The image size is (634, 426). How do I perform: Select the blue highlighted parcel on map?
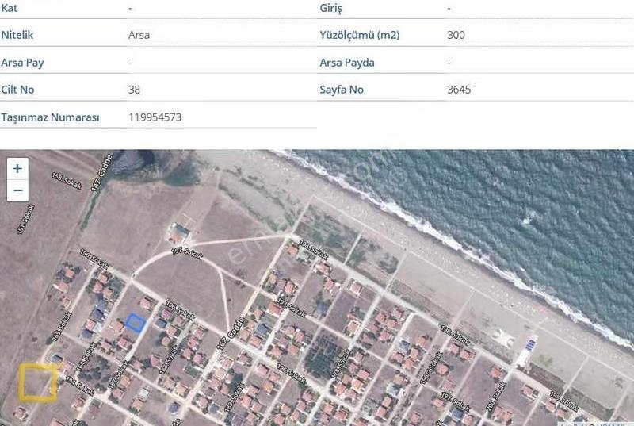tap(136, 323)
